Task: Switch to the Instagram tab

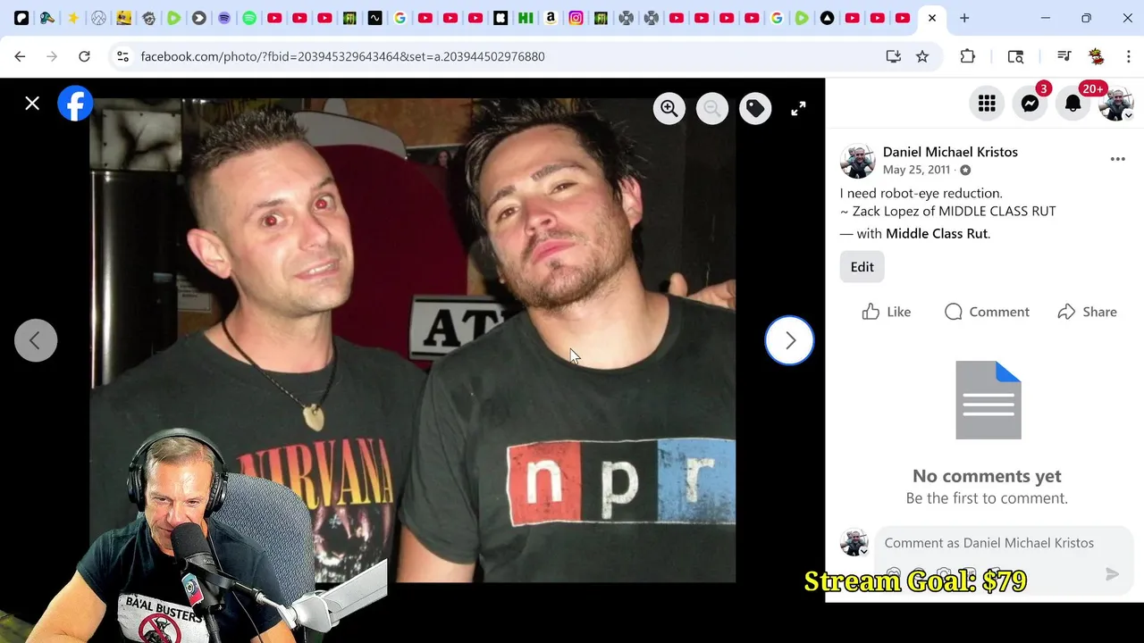Action: 576,18
